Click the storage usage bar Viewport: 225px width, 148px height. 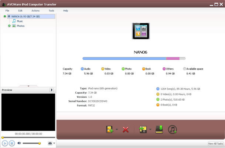[x=134, y=58]
